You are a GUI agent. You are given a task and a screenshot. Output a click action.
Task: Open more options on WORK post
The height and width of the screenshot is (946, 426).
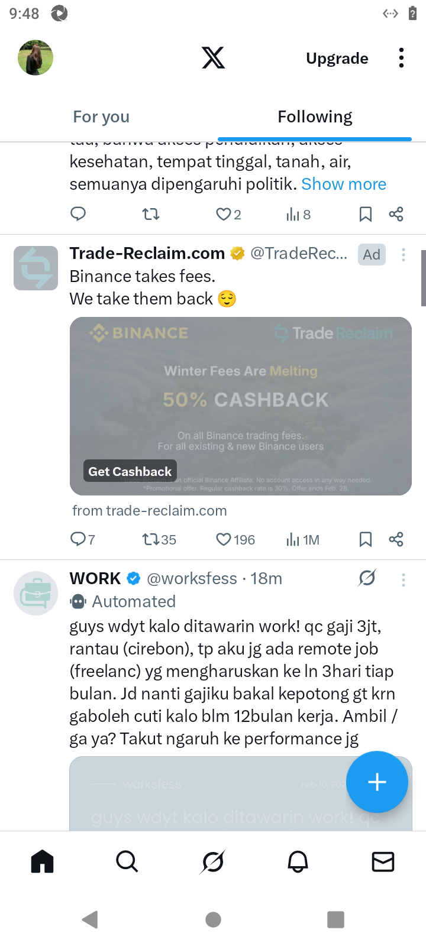click(x=404, y=580)
